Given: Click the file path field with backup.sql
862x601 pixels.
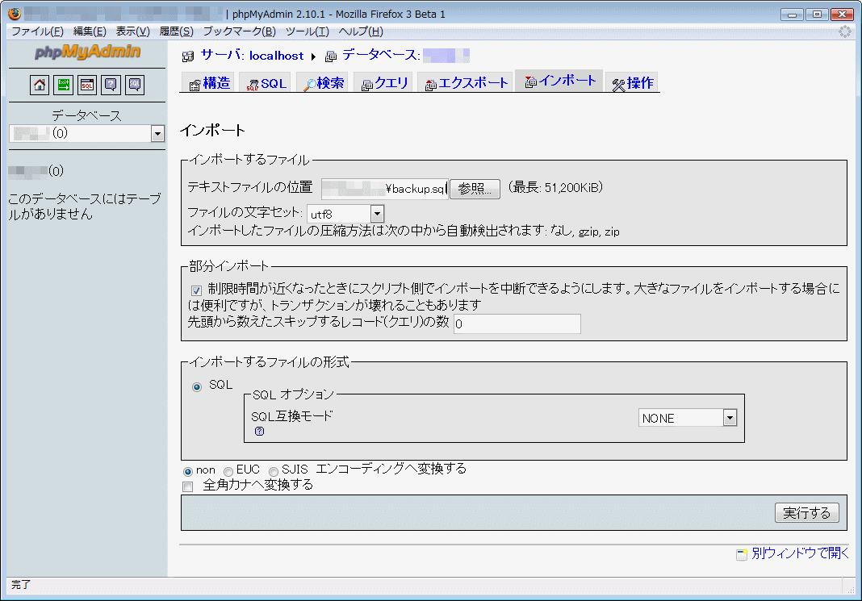Looking at the screenshot, I should click(385, 189).
